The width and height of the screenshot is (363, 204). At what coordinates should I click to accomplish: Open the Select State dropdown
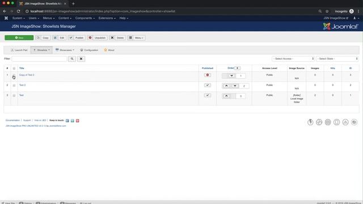point(337,59)
